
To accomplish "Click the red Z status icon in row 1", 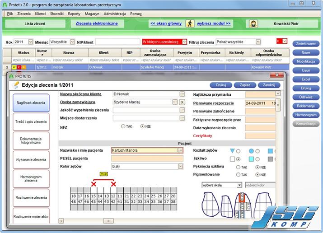I will [19, 67].
